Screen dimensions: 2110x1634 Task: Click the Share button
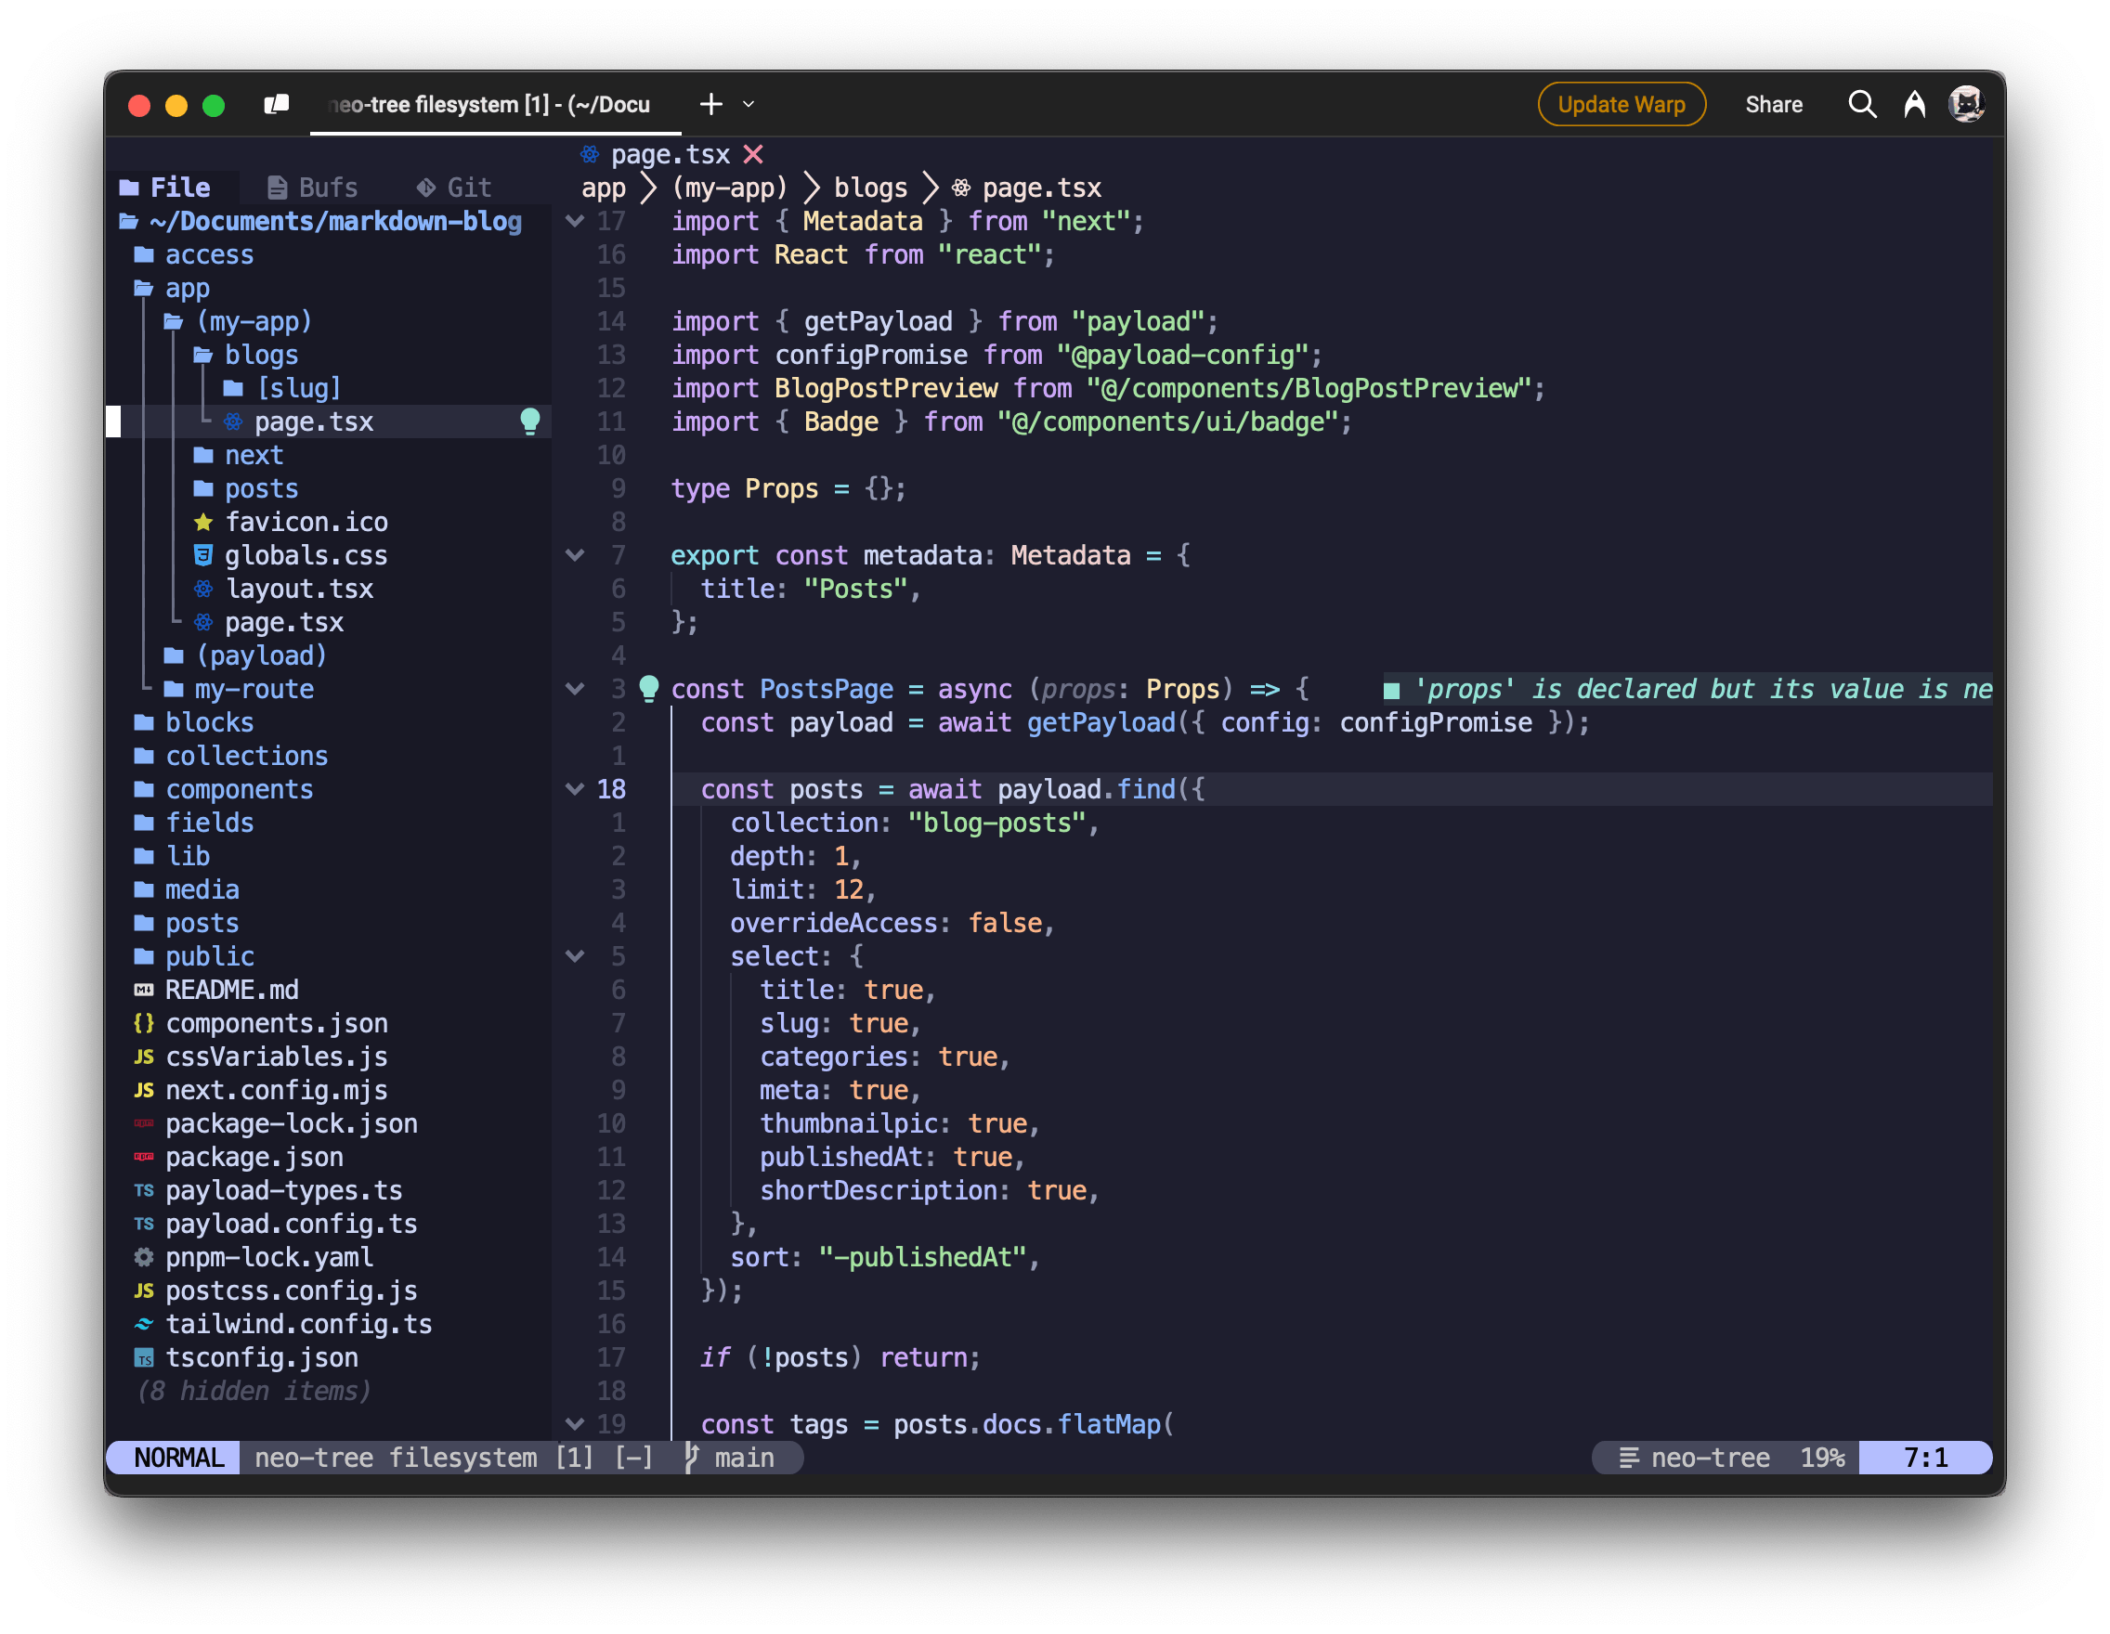pos(1773,104)
